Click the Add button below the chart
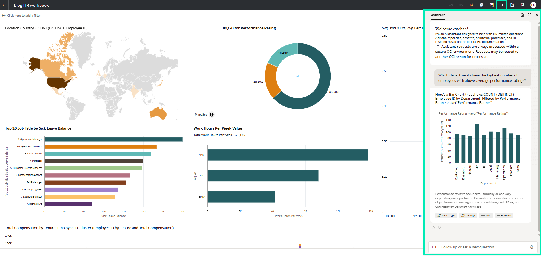This screenshot has width=541, height=256. [486, 215]
